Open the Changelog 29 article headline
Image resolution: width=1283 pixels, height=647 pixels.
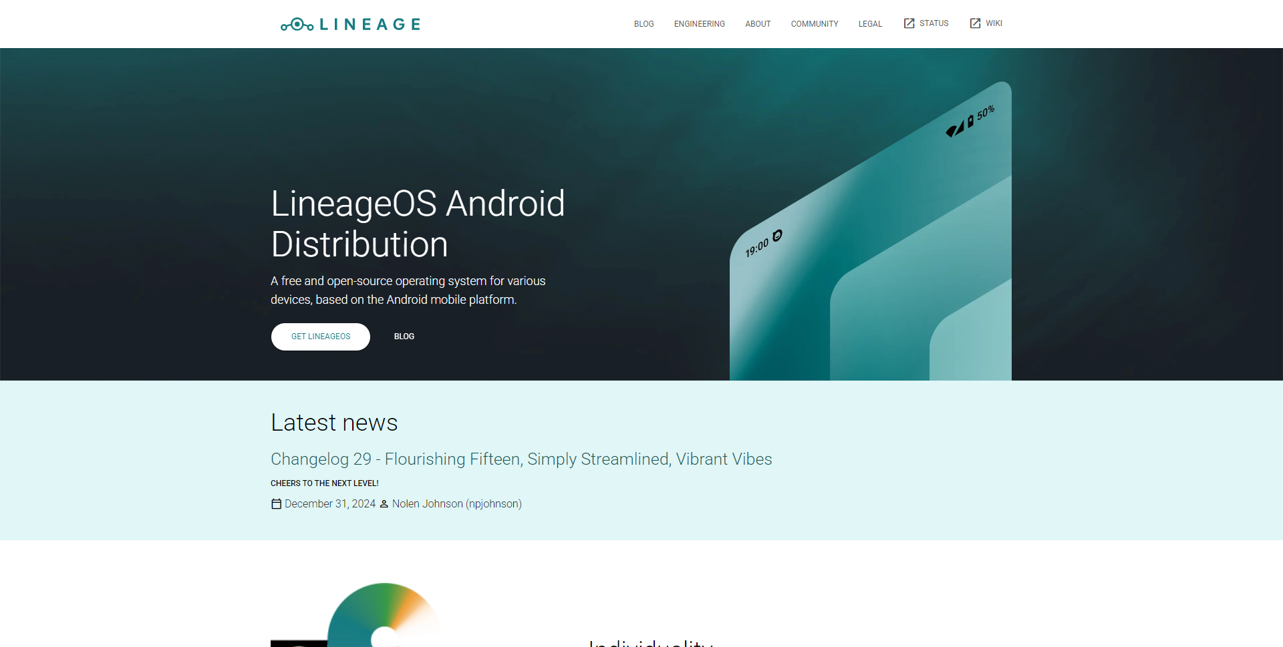(521, 459)
